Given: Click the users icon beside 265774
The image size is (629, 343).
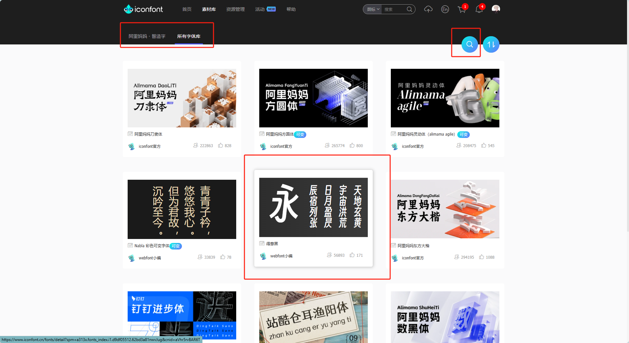Looking at the screenshot, I should pos(327,145).
